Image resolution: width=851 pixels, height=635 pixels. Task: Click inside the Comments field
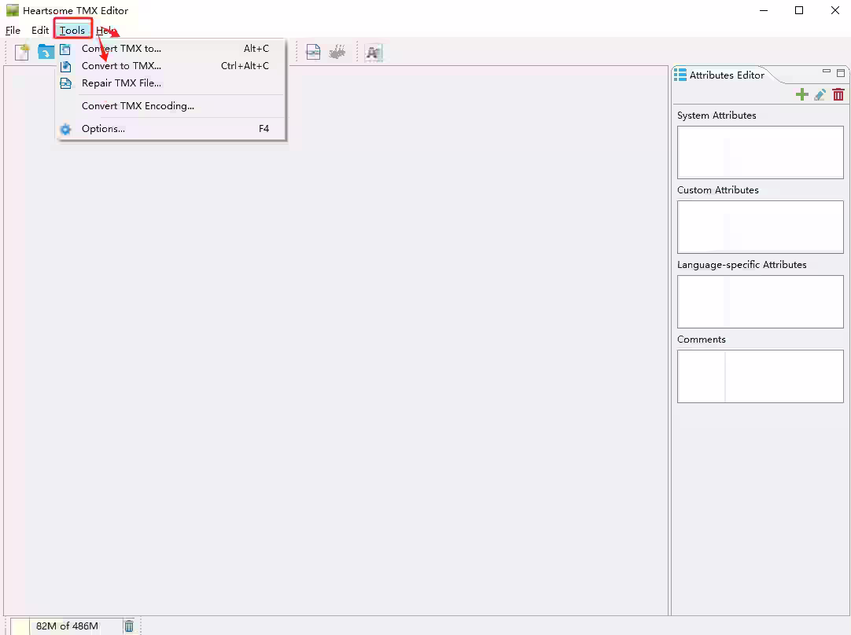[x=760, y=376]
